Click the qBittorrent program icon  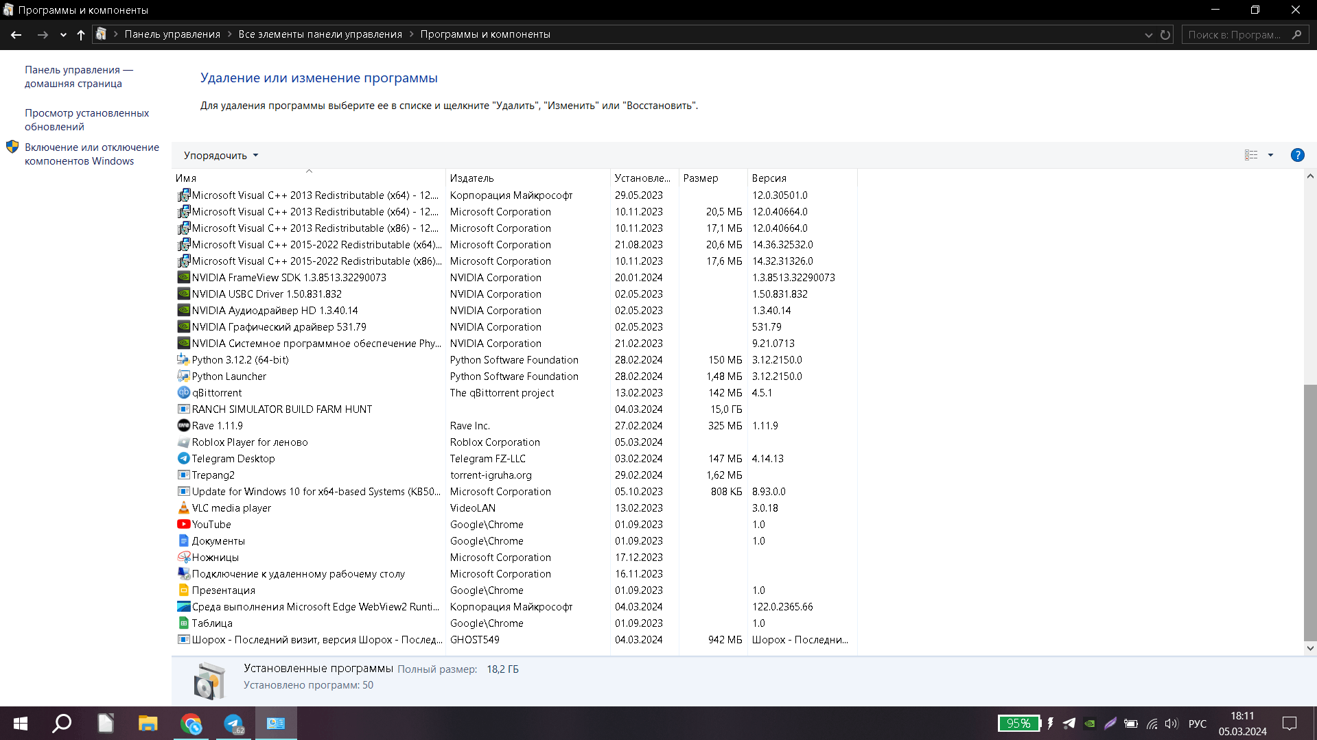click(x=183, y=393)
